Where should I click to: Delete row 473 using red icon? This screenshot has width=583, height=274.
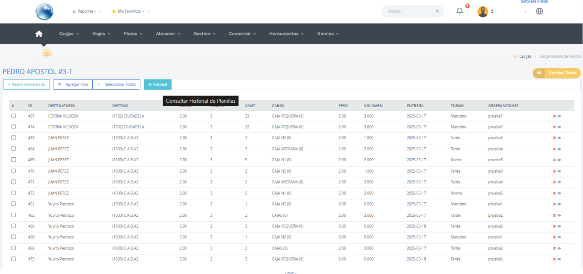click(554, 259)
